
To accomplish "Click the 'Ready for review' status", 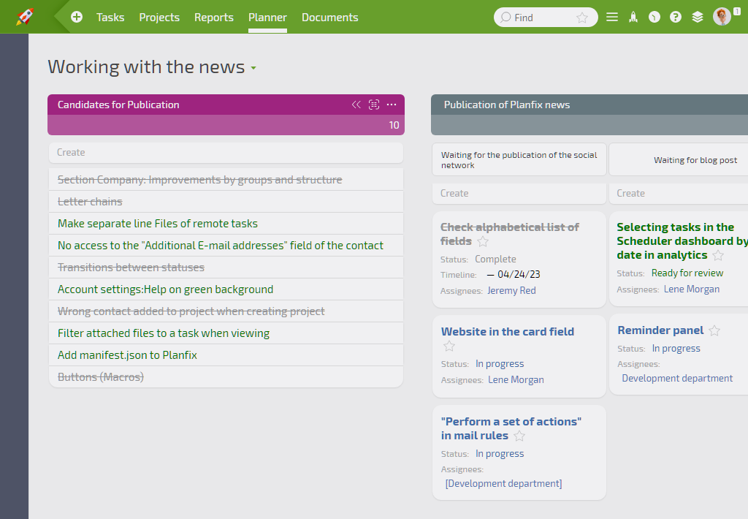I will [x=687, y=273].
